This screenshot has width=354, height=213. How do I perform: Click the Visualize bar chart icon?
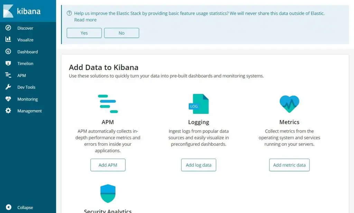point(8,39)
